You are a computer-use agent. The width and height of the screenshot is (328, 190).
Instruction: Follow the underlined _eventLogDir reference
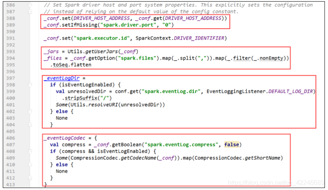click(62, 78)
